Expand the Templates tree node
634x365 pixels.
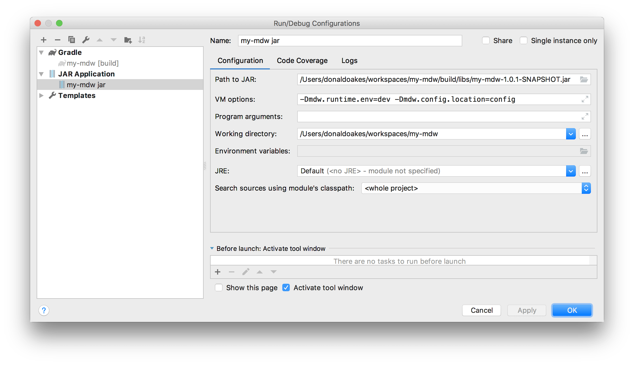tap(41, 96)
